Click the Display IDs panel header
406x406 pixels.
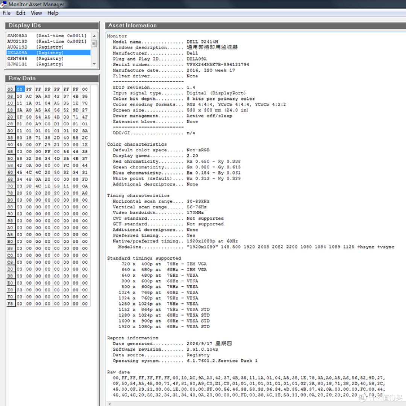click(52, 25)
